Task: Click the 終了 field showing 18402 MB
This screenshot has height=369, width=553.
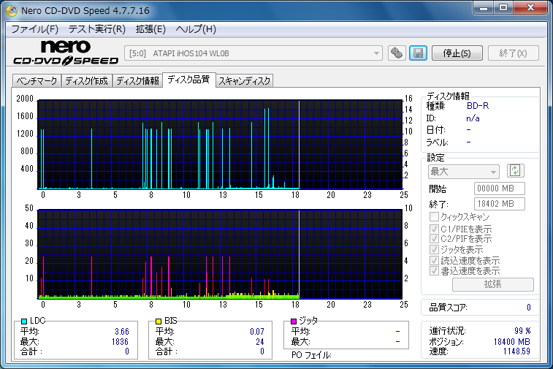Action: 500,204
